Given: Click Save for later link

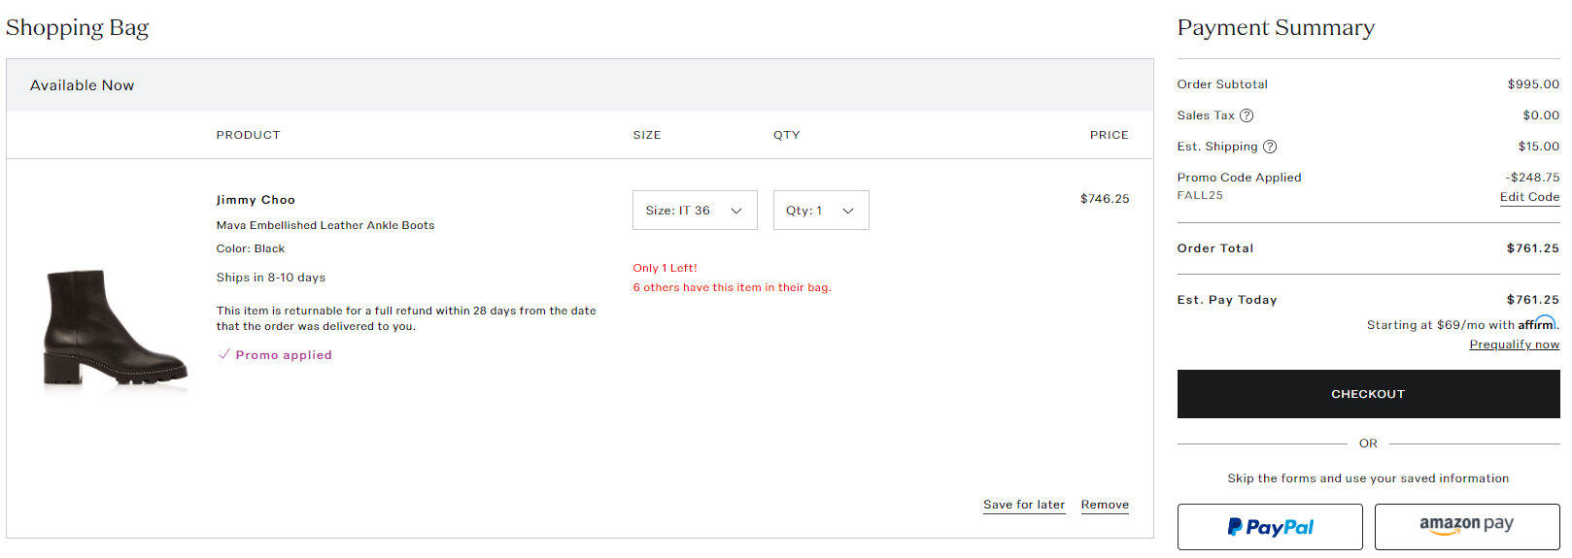Looking at the screenshot, I should [x=1024, y=505].
